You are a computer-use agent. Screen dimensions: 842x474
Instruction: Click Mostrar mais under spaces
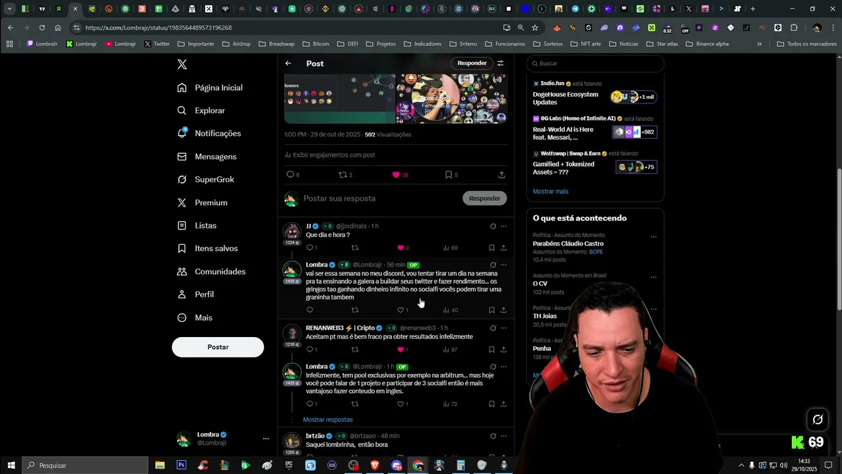point(551,192)
